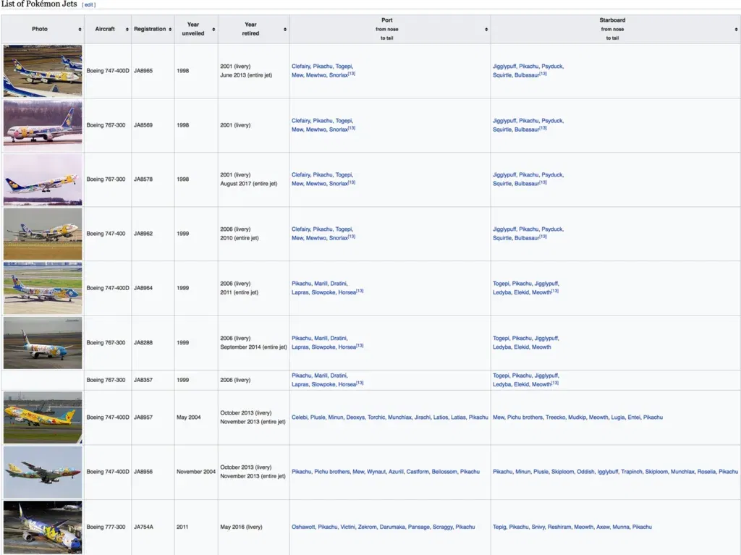741x555 pixels.
Task: Click Psyduck in the JA8569 row
Action: click(x=552, y=121)
